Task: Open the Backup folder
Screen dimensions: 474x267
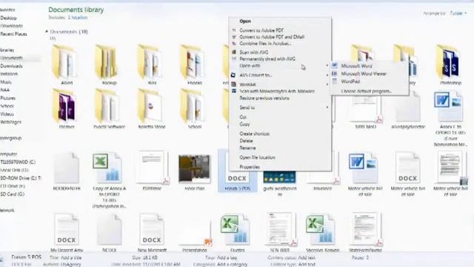Action: pos(109,65)
